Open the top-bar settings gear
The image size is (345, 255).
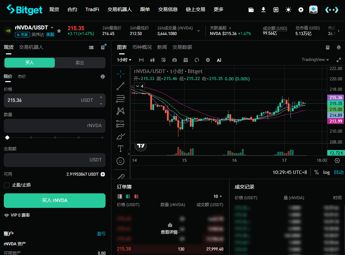click(x=301, y=10)
